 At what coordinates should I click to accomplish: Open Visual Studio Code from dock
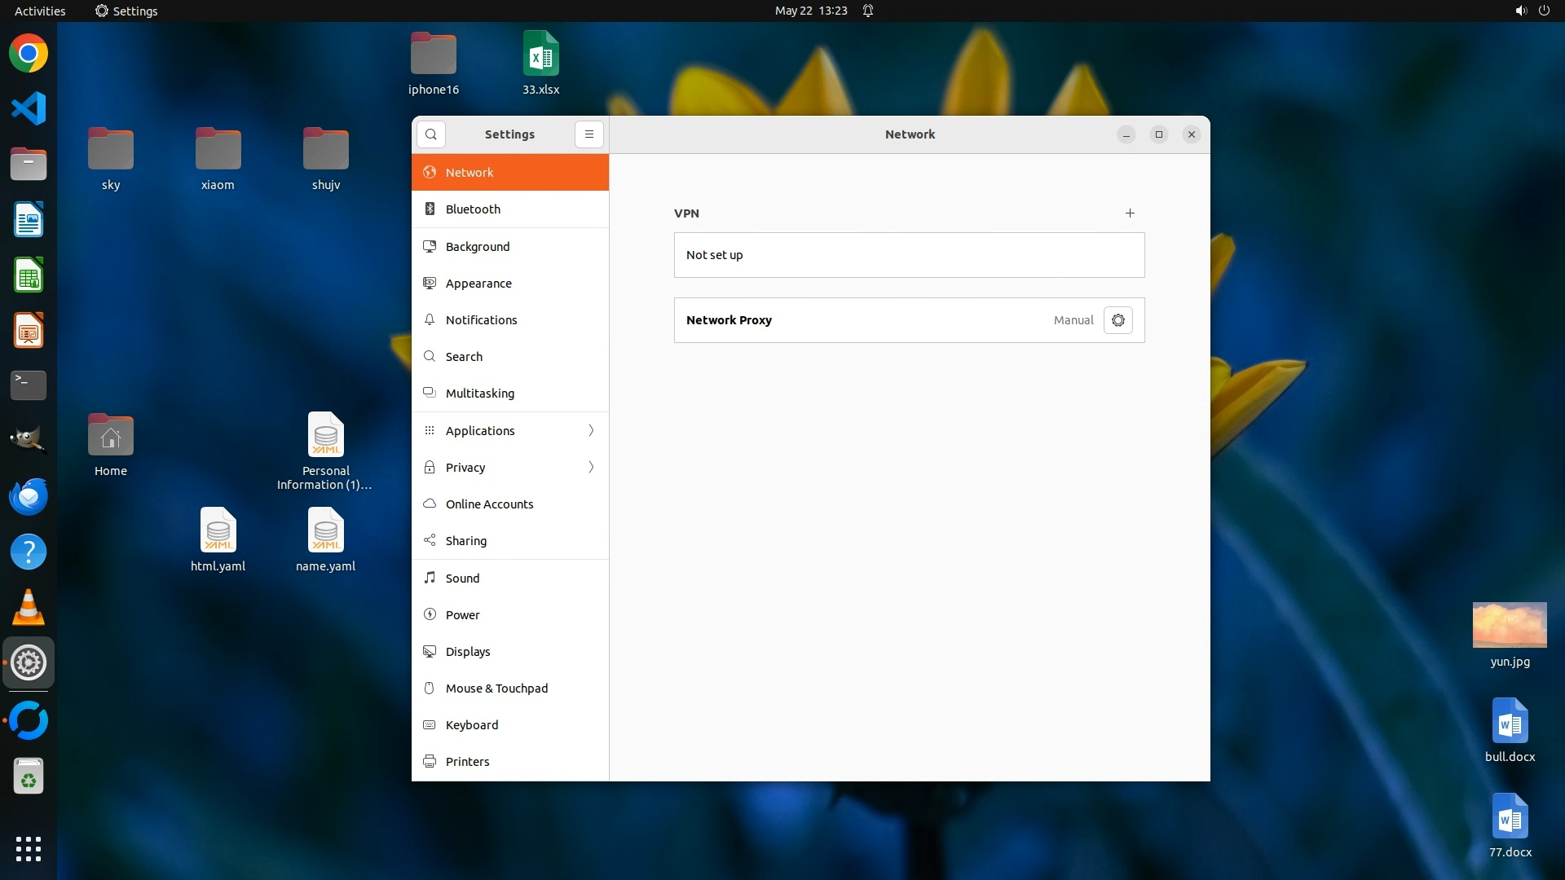point(29,108)
